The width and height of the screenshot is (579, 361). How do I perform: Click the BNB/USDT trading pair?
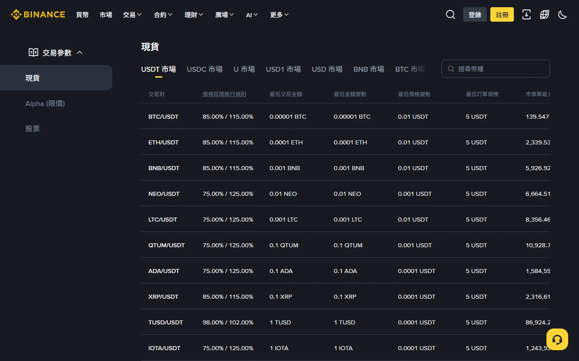(x=164, y=168)
